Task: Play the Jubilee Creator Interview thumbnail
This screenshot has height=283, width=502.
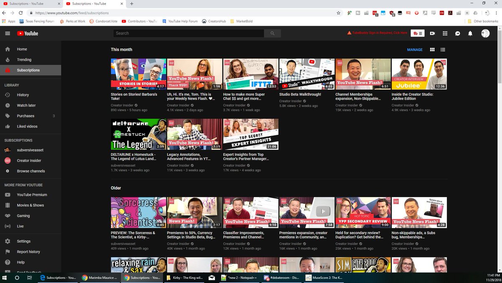Action: pyautogui.click(x=419, y=74)
